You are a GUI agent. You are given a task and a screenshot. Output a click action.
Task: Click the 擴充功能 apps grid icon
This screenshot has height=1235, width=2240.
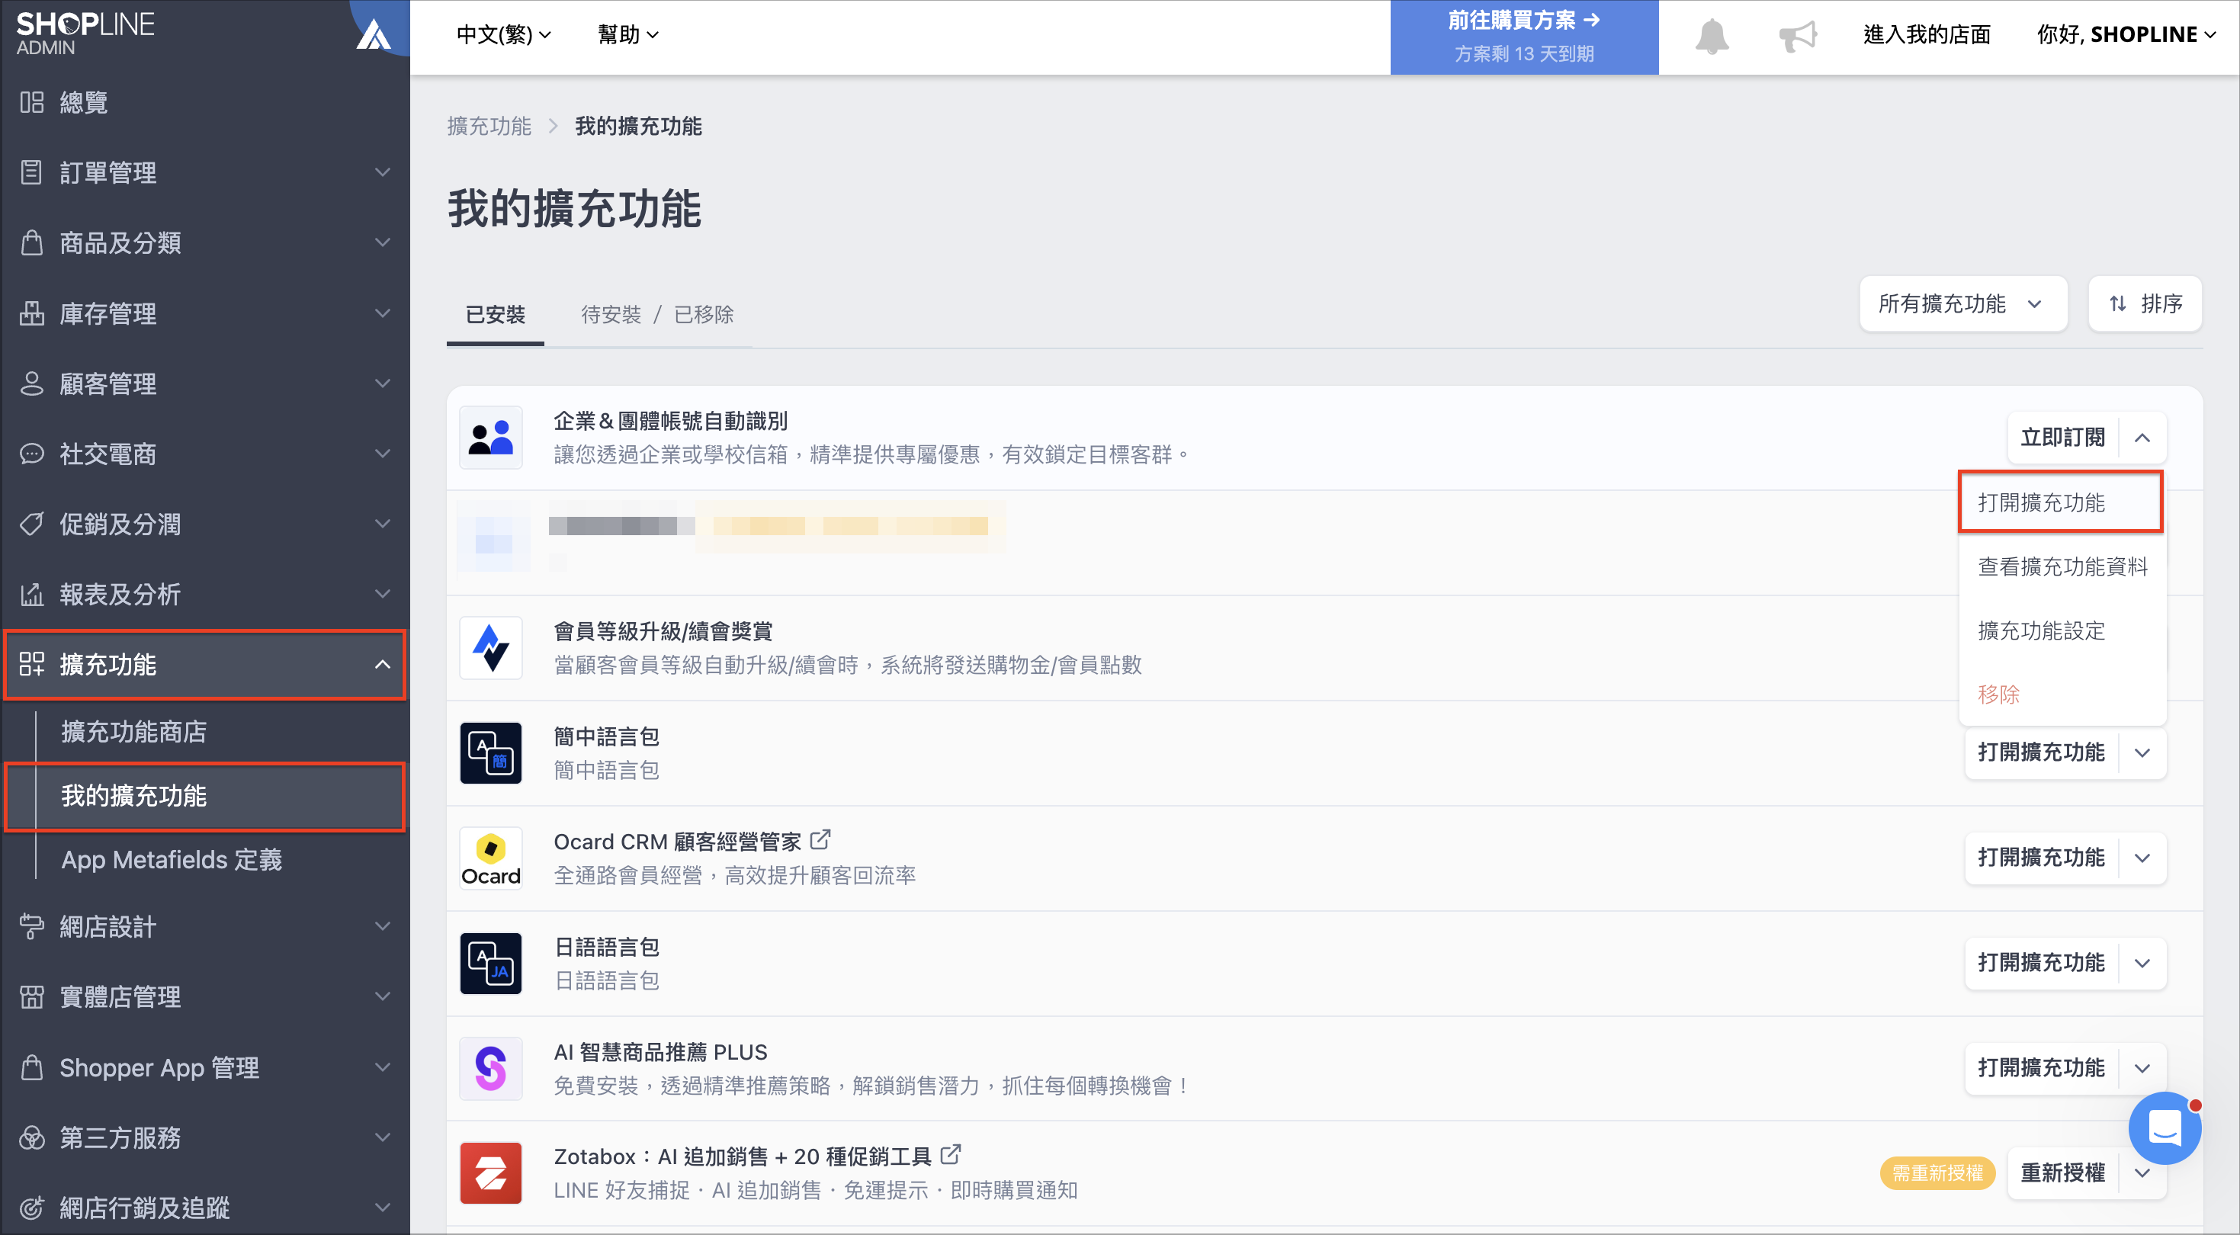pyautogui.click(x=32, y=665)
